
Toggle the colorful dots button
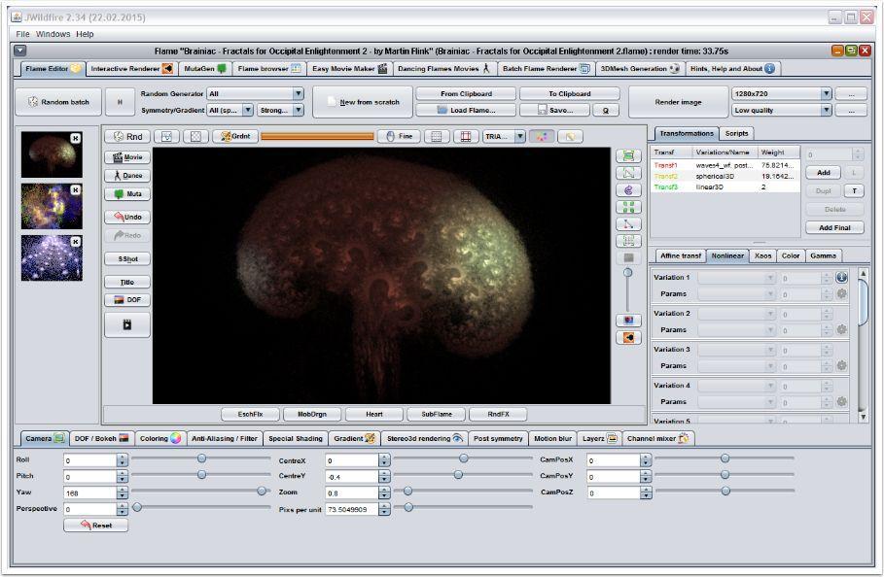point(542,136)
